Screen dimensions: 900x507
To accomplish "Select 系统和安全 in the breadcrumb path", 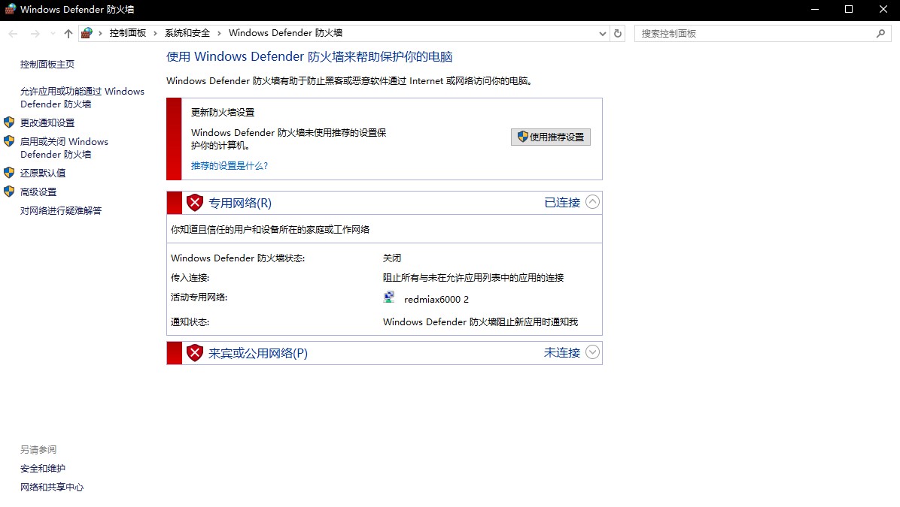I will tap(187, 33).
